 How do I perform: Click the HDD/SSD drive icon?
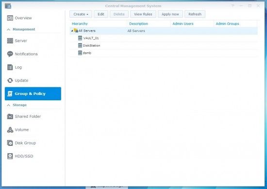[10, 156]
